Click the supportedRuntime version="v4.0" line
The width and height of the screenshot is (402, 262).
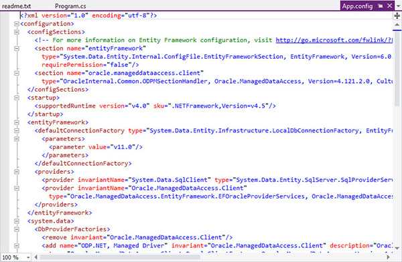[x=155, y=106]
